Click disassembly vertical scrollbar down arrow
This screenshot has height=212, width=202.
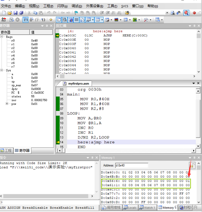point(199,72)
